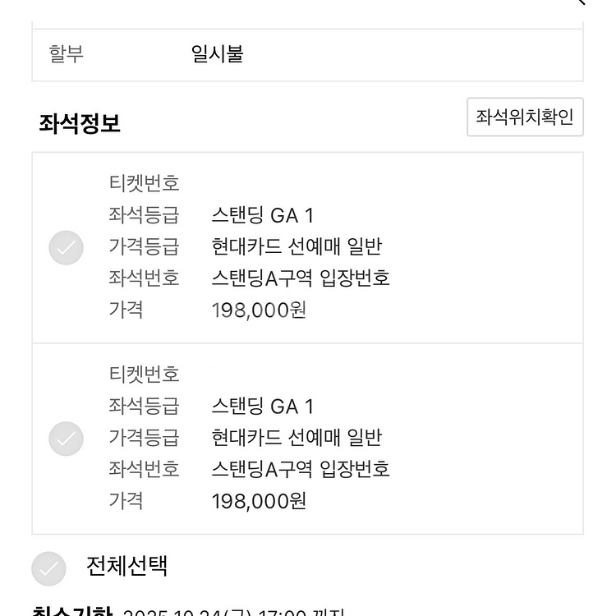
Task: Select the 일시불 installment value
Action: coord(218,54)
